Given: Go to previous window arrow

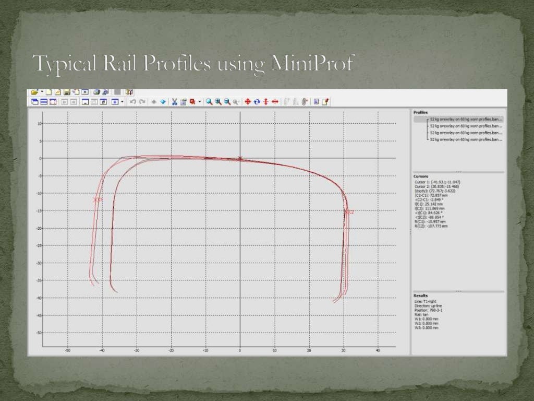Looking at the screenshot, I should [64, 102].
